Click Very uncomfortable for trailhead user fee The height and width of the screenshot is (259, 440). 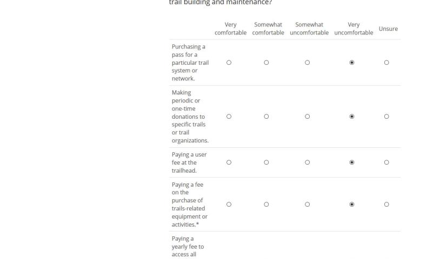352,162
